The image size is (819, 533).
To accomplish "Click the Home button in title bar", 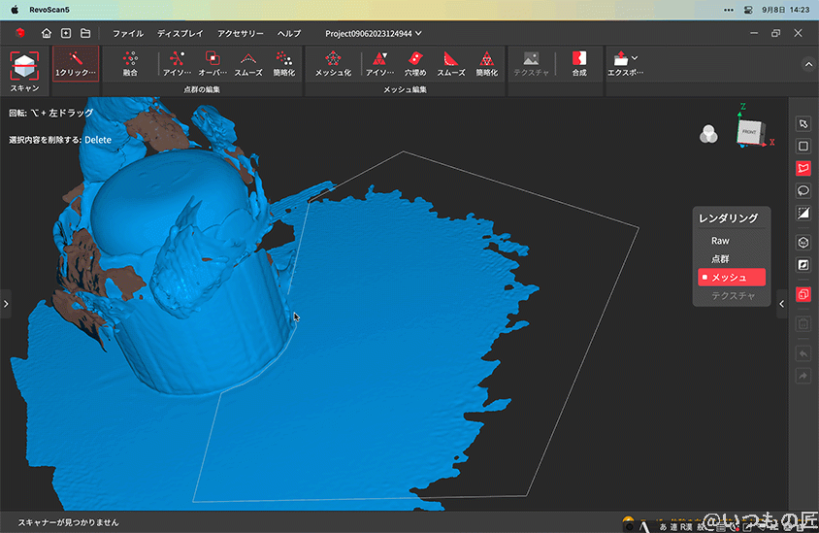I will (47, 33).
